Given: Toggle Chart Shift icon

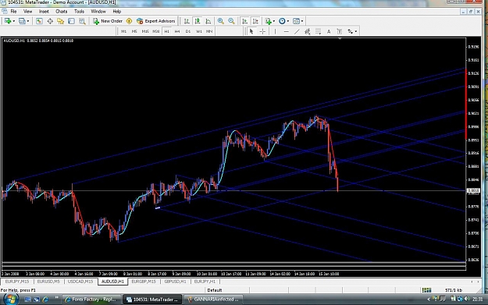Looking at the screenshot, I should (x=255, y=21).
